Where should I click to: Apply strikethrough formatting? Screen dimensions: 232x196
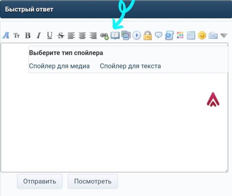click(x=61, y=36)
